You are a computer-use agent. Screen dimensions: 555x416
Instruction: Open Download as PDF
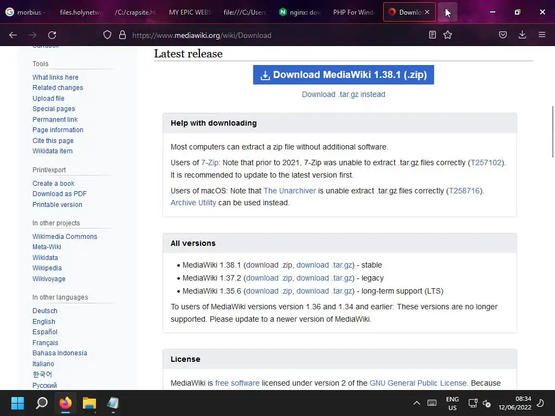[60, 194]
